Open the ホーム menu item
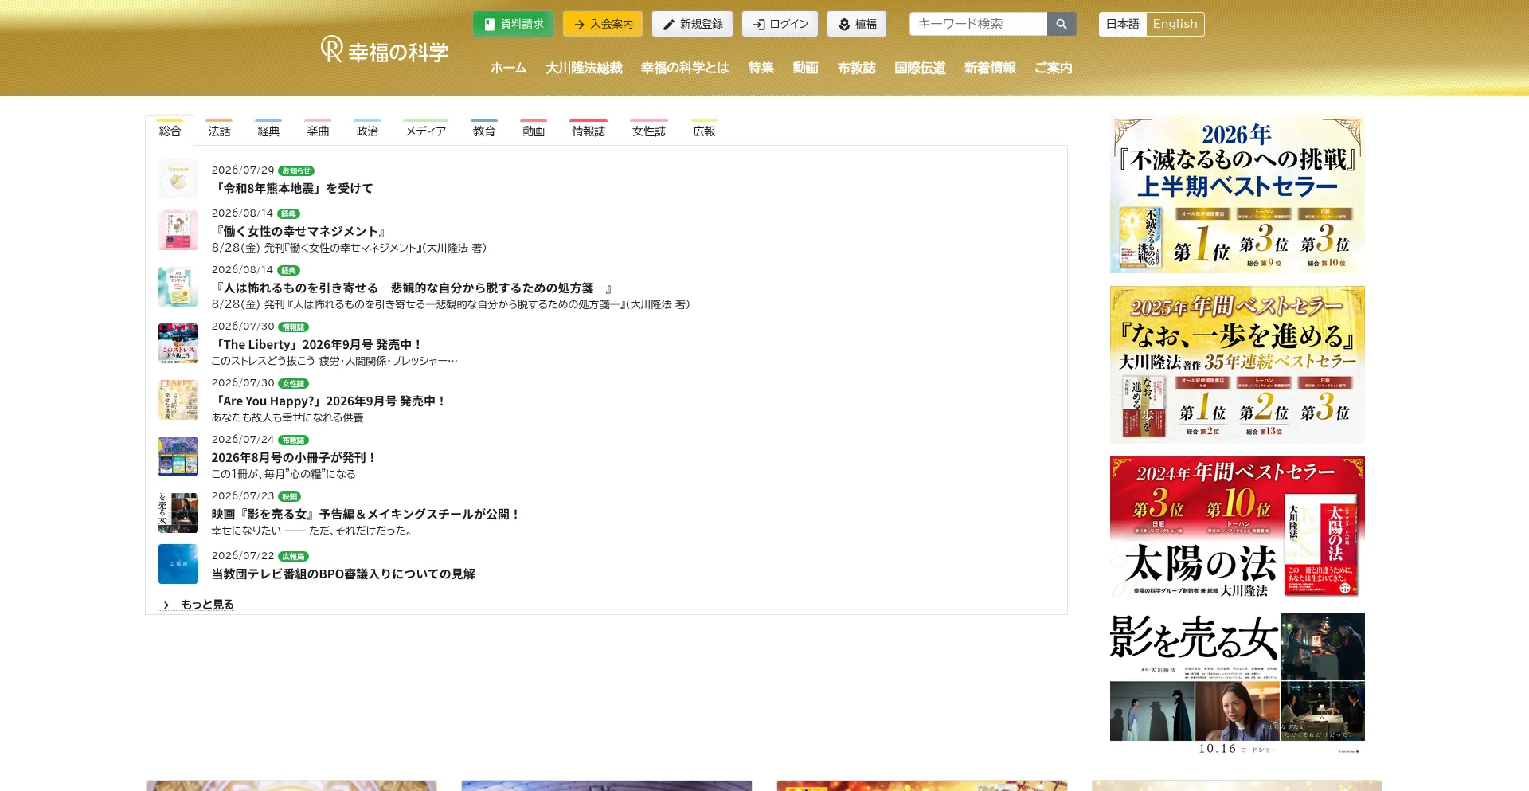 508,68
